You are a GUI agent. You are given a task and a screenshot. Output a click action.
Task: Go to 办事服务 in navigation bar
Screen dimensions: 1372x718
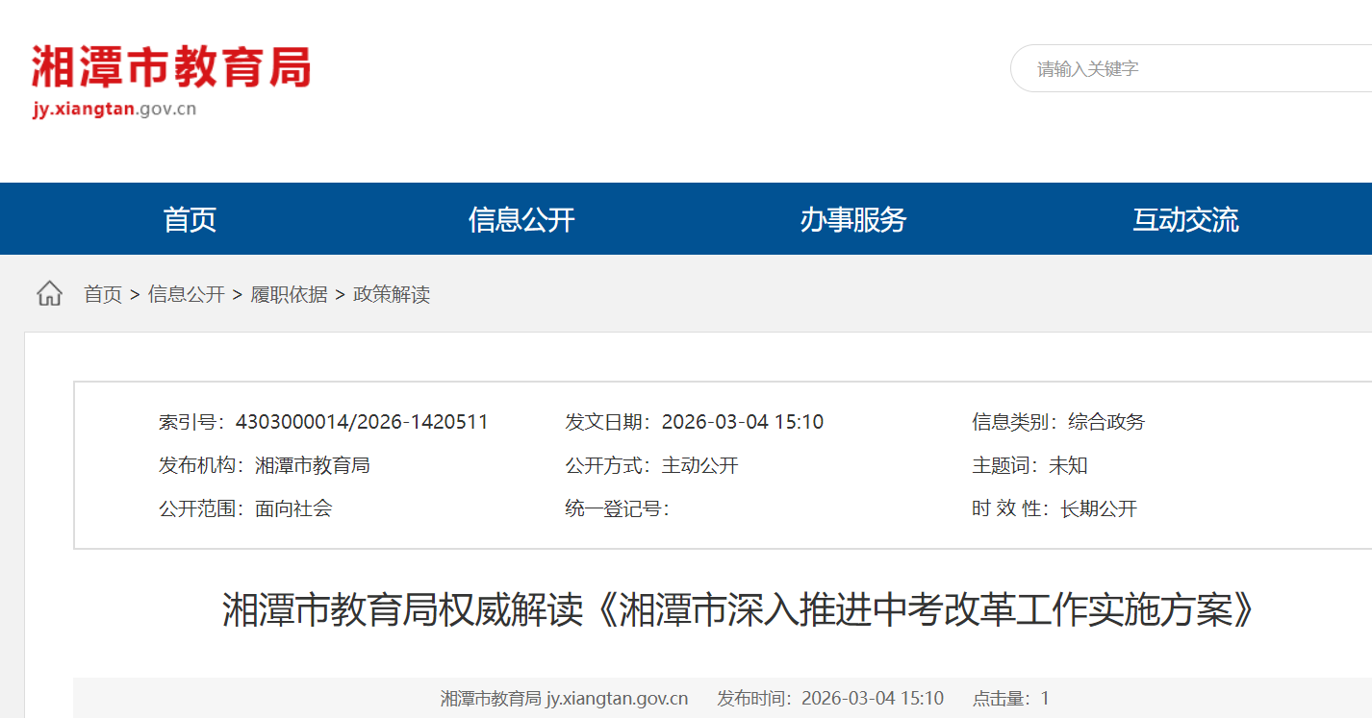pos(853,220)
